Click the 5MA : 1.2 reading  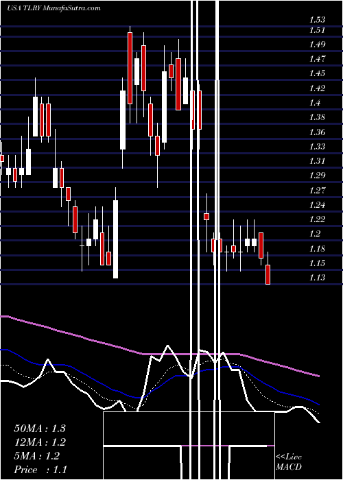coord(37,456)
